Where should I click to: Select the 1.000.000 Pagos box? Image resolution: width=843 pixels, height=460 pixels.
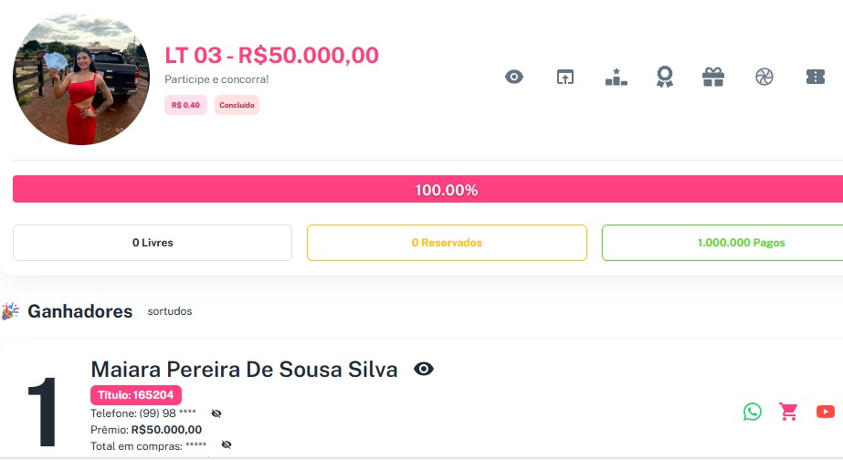722,243
